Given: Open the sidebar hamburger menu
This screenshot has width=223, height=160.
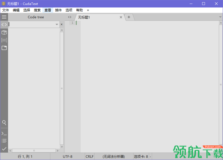Looking at the screenshot, I should (4, 17).
